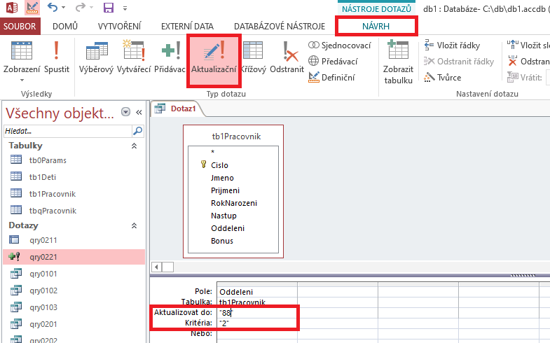Viewport: 550px width, 343px height.
Task: Switch to the EXTERNÍ DATA ribbon tab
Action: coord(187,27)
